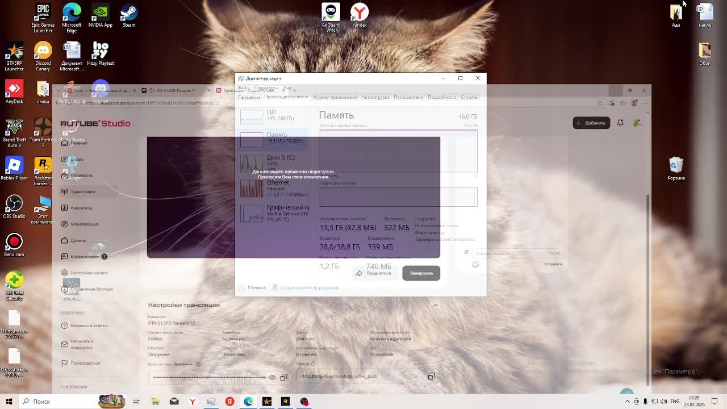Copy the stream key
This screenshot has width=727, height=409.
283,377
